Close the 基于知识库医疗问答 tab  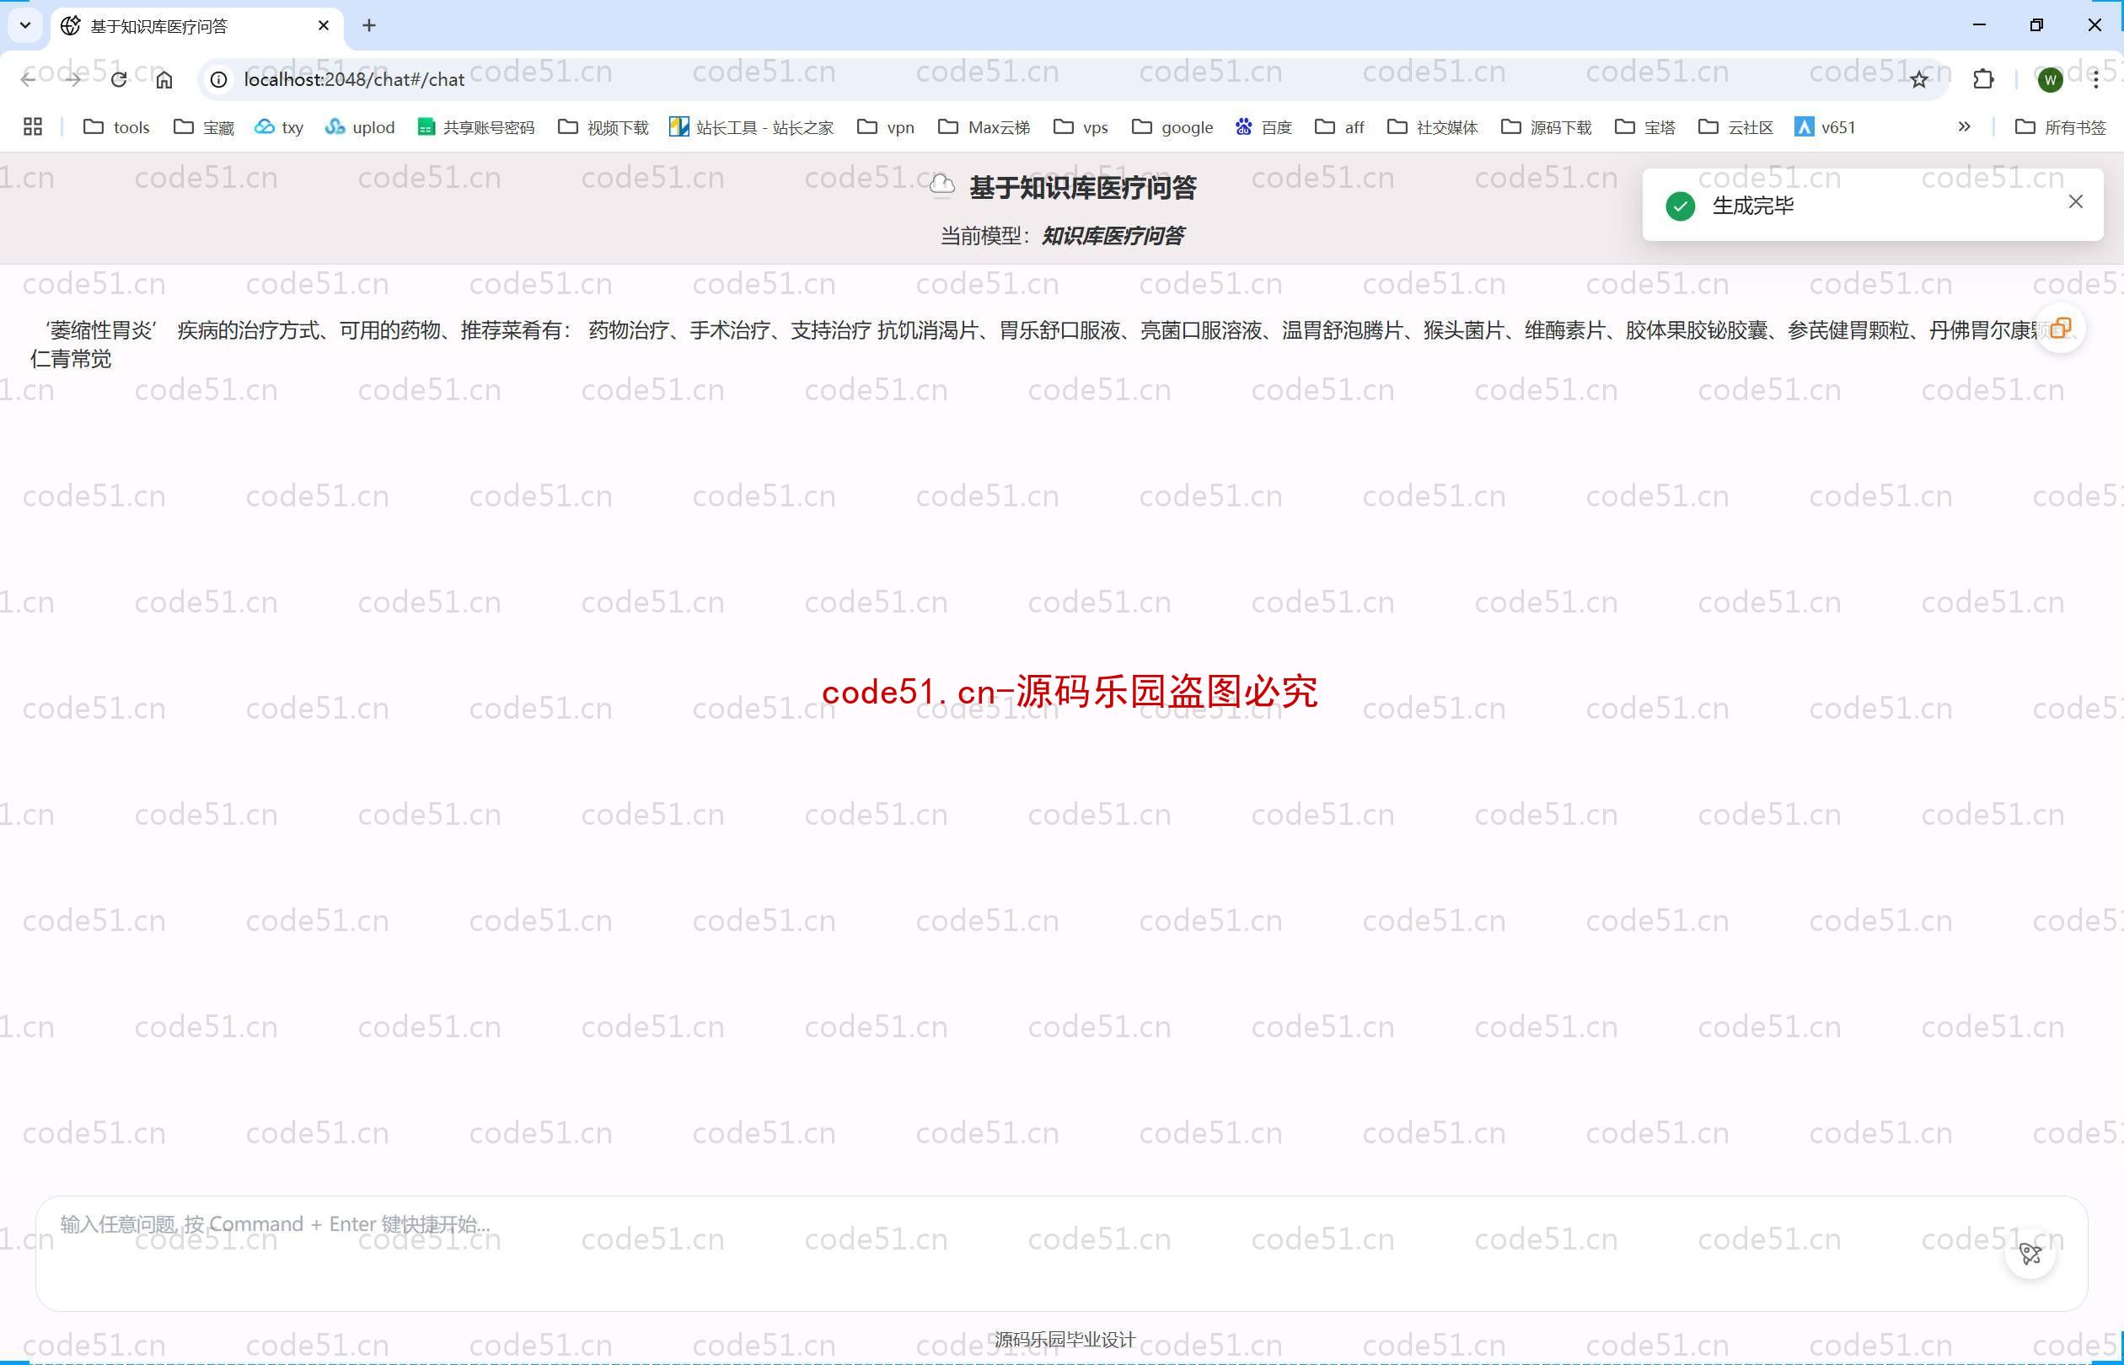click(324, 26)
